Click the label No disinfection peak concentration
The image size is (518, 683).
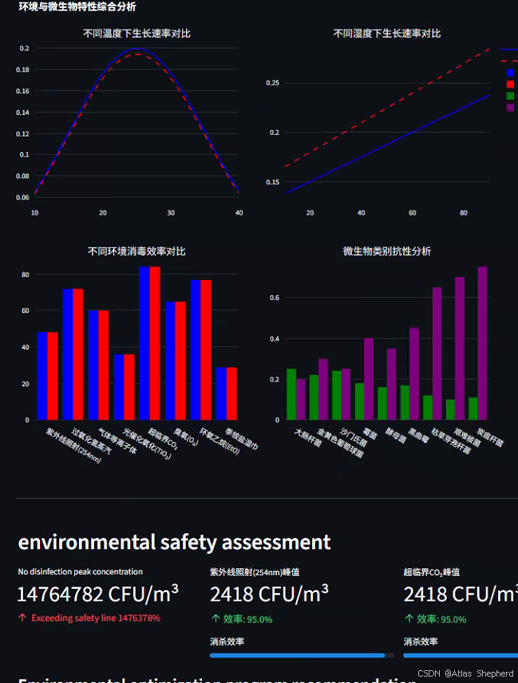click(80, 571)
